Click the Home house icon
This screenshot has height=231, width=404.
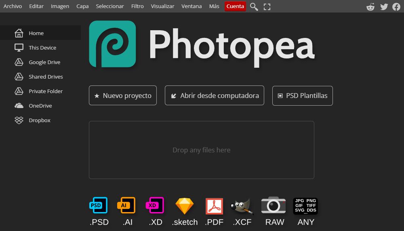click(x=19, y=33)
